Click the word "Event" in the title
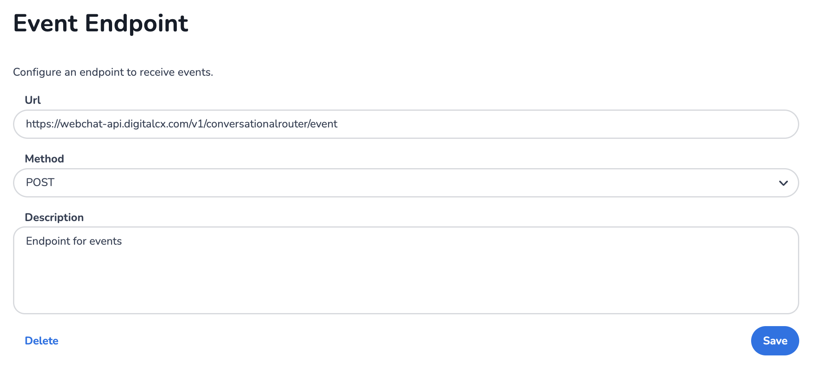 [45, 24]
